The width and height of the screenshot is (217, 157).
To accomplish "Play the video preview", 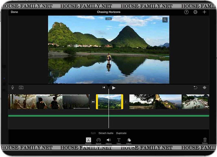I will coord(114,88).
